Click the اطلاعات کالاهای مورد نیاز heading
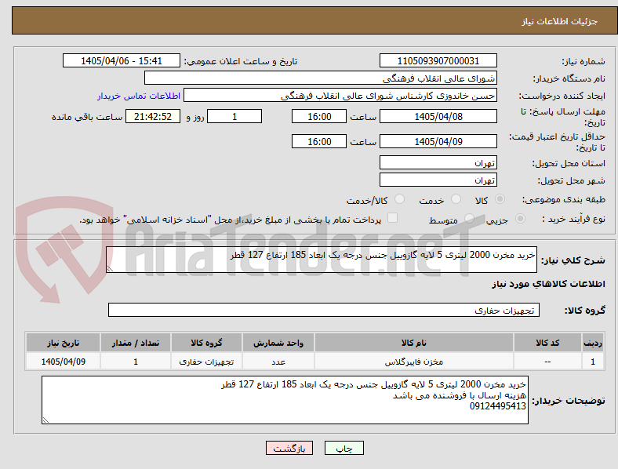This screenshot has width=618, height=469. tap(548, 284)
